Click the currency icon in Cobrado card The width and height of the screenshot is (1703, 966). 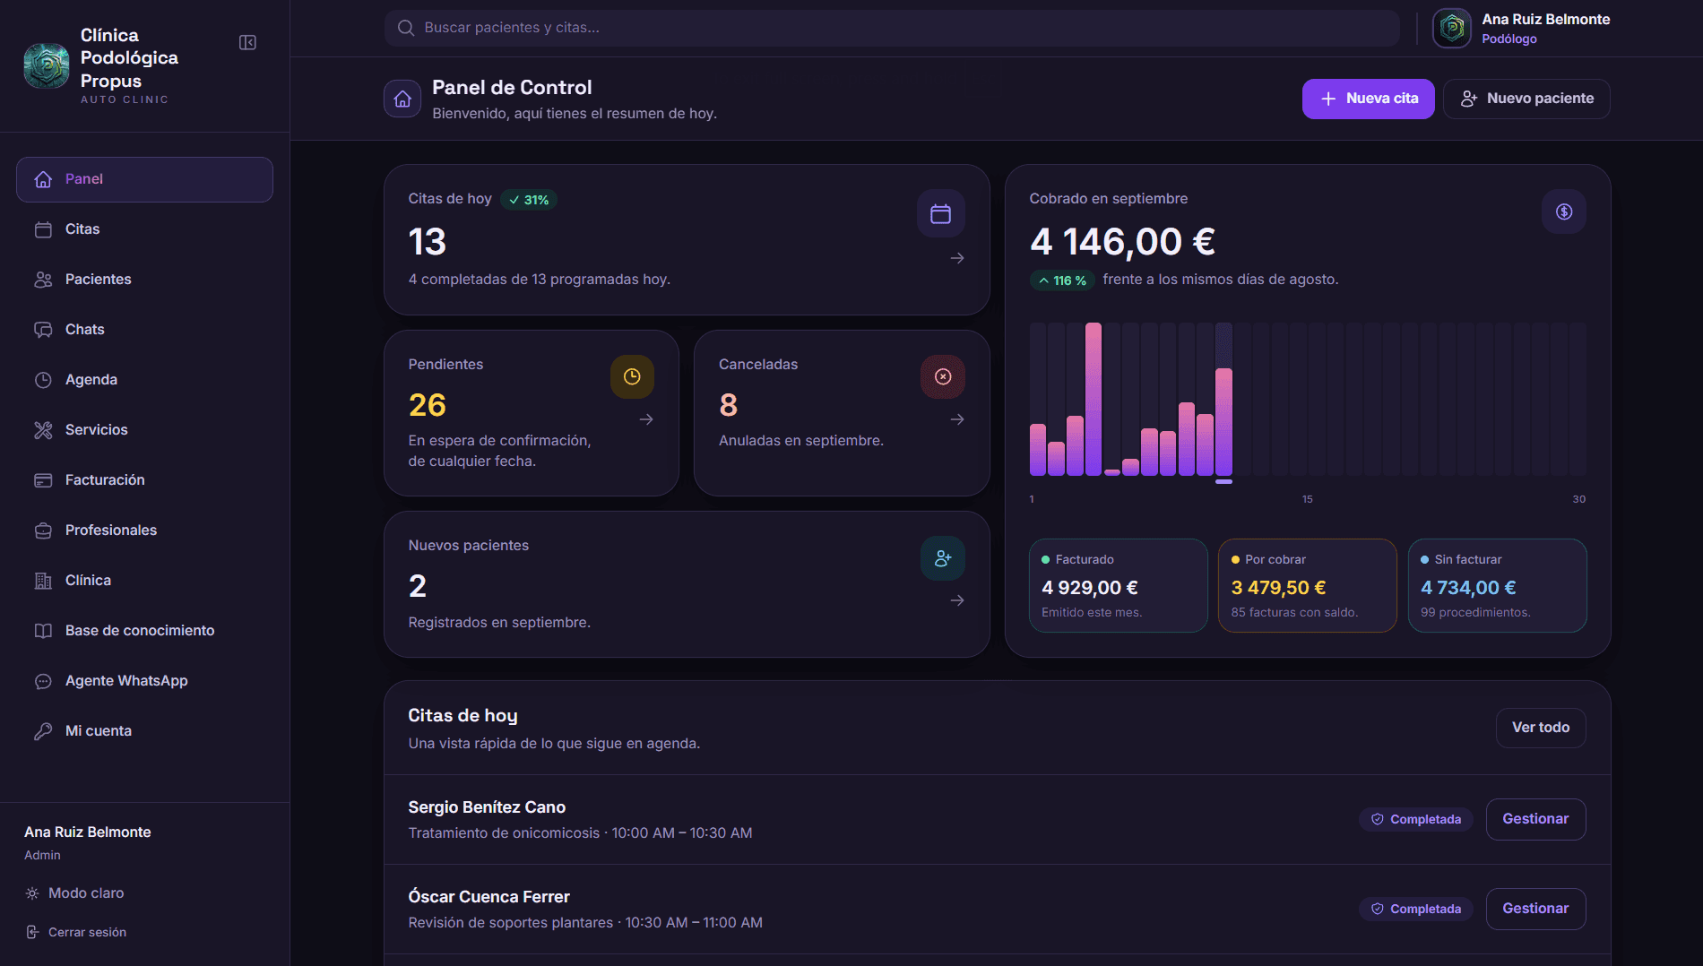click(x=1564, y=211)
